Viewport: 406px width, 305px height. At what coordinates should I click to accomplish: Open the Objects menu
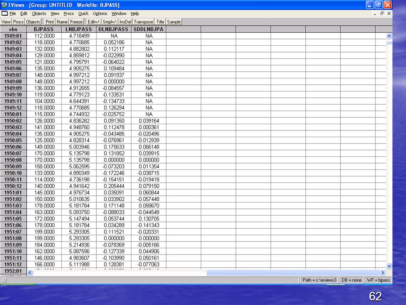pyautogui.click(x=39, y=14)
